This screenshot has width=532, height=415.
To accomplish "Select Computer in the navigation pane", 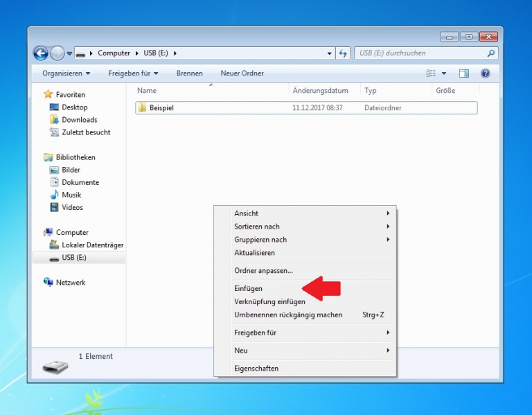I will tap(72, 232).
